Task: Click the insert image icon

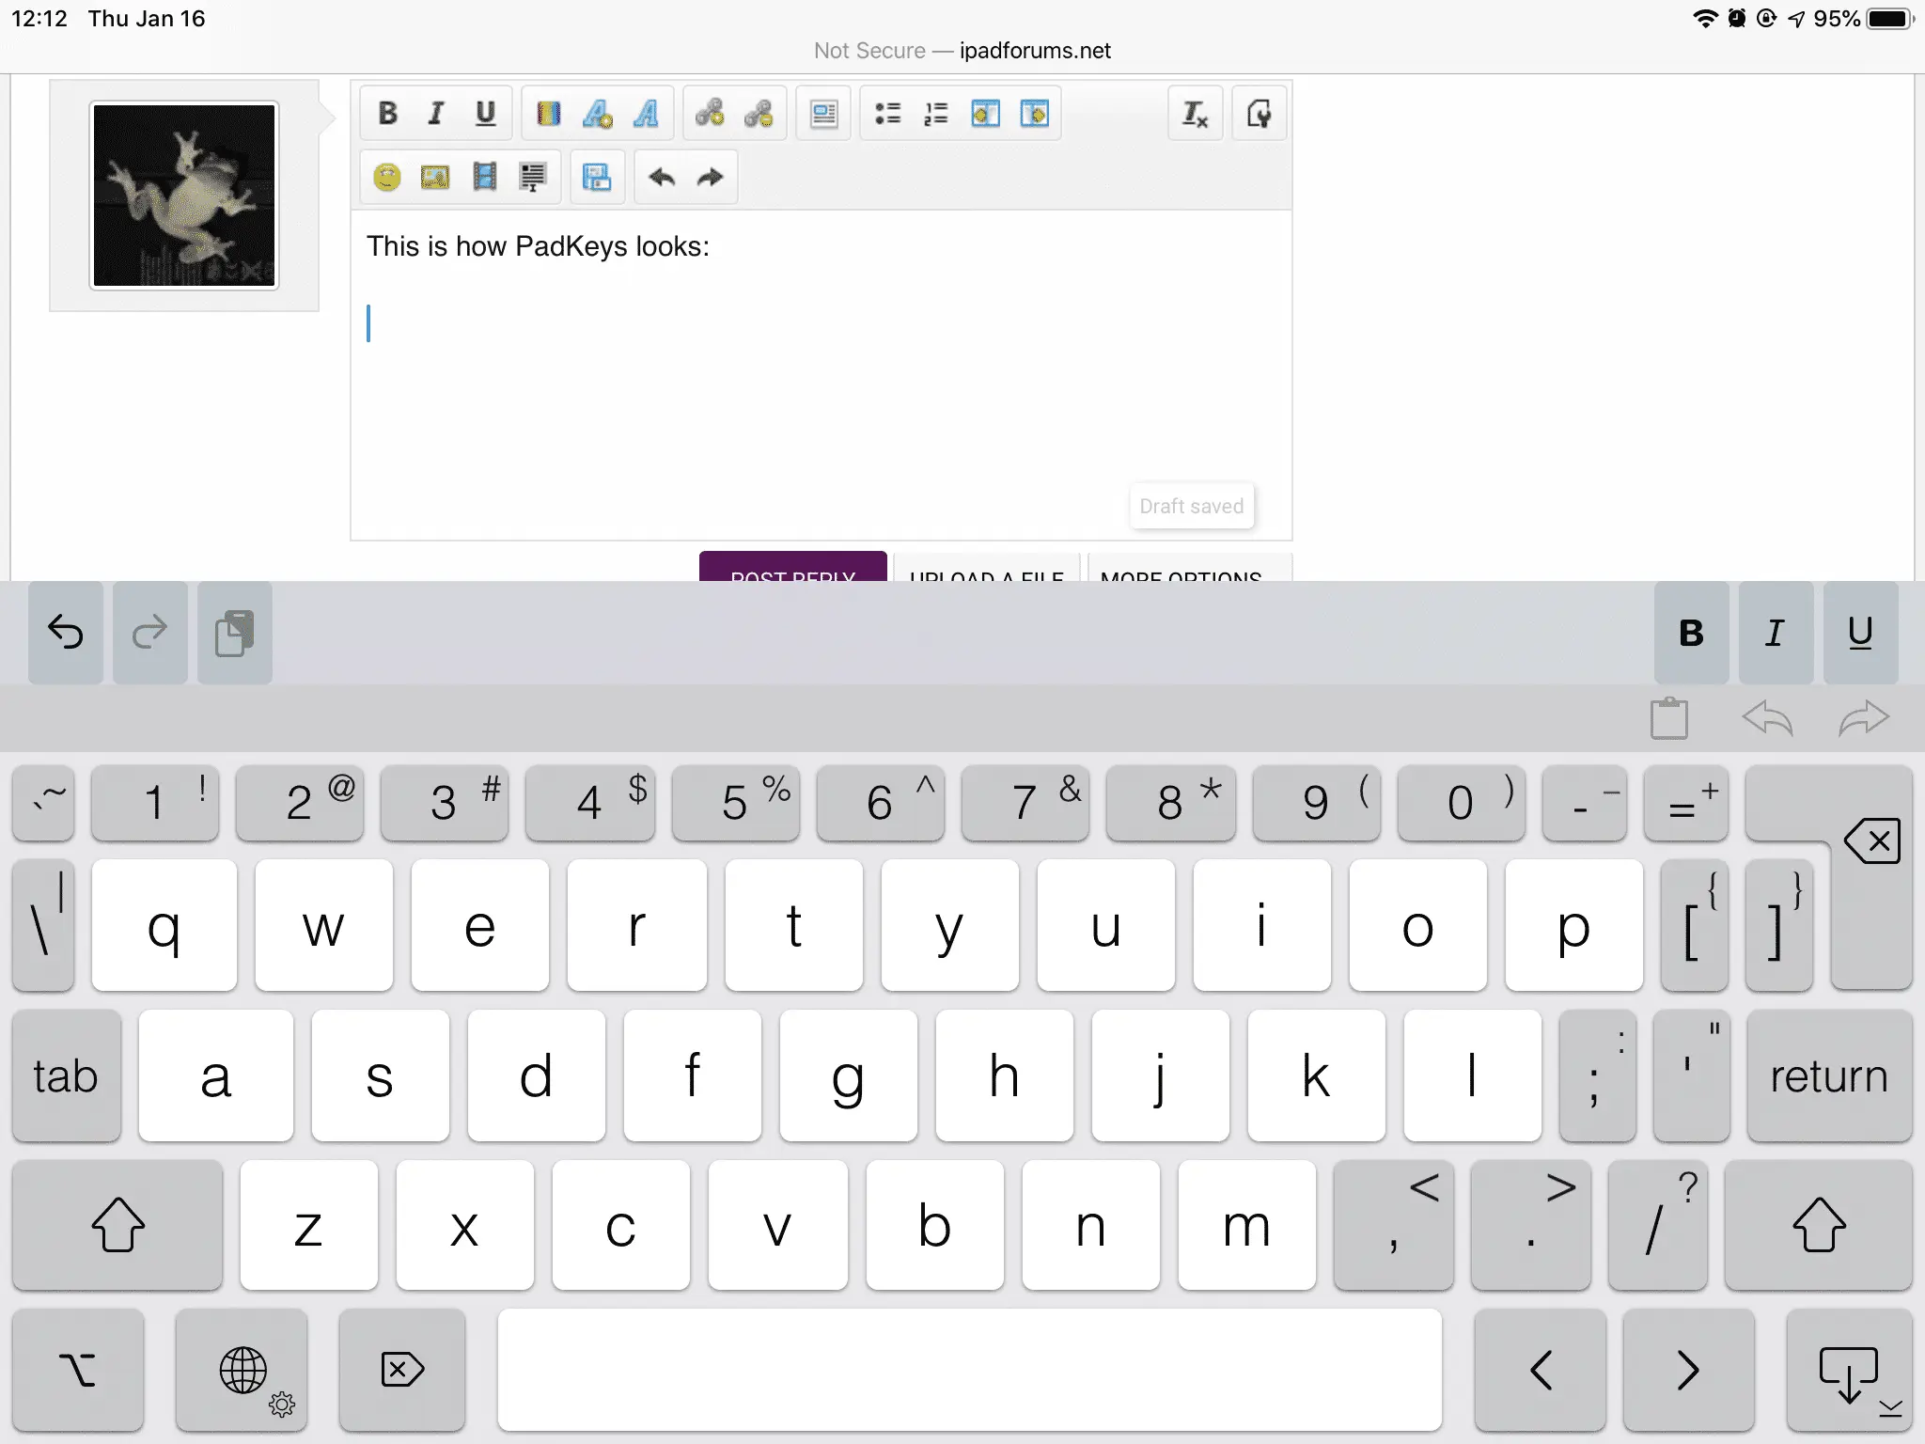Action: pyautogui.click(x=435, y=177)
